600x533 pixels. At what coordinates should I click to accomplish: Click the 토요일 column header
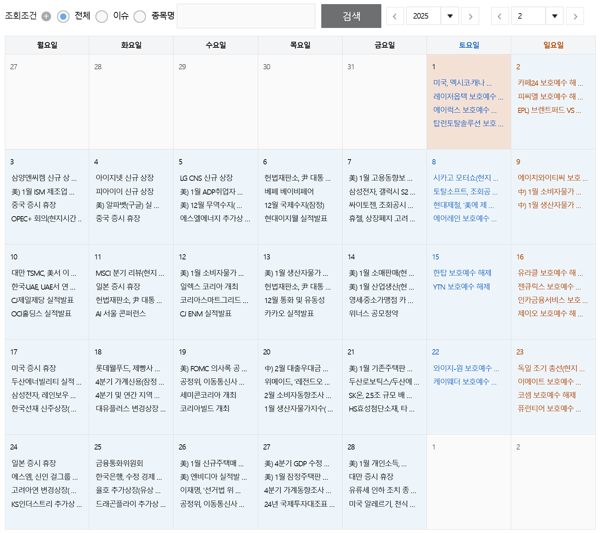[469, 45]
